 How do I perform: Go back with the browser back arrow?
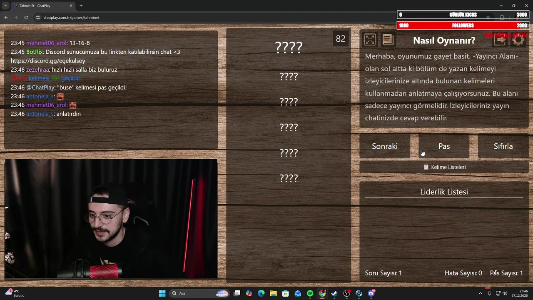pyautogui.click(x=6, y=17)
